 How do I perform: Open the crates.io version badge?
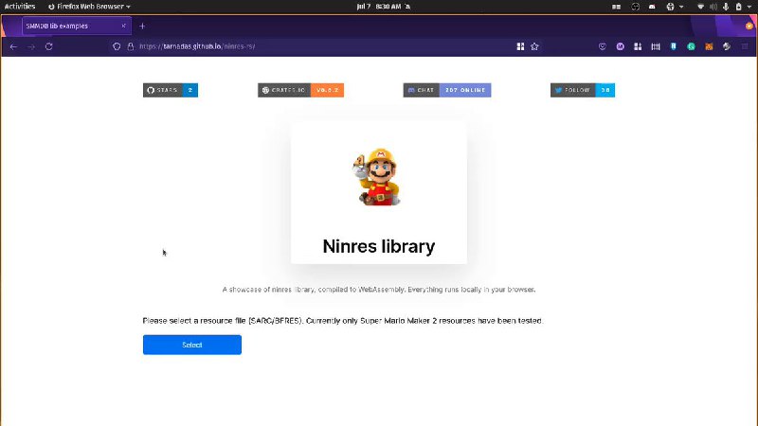pyautogui.click(x=300, y=90)
